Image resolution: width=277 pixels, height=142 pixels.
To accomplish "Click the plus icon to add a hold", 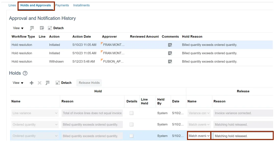I will pyautogui.click(x=32, y=83).
